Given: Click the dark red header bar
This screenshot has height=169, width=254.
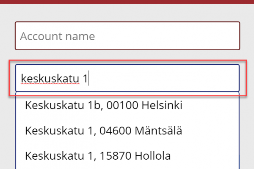Looking at the screenshot, I should [x=127, y=2].
